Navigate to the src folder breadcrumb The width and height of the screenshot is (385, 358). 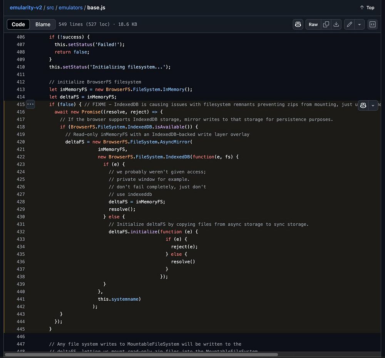click(50, 7)
